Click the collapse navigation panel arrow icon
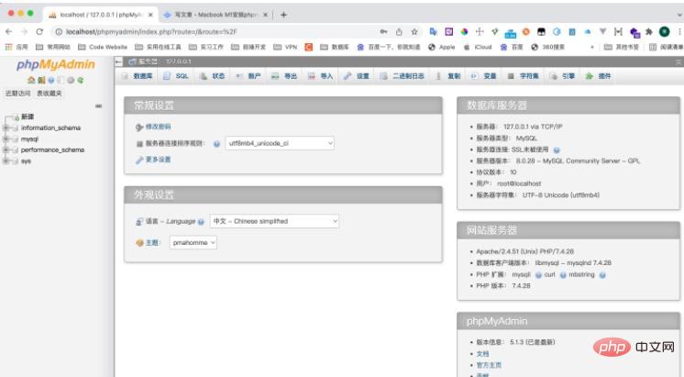The image size is (684, 377). click(118, 61)
